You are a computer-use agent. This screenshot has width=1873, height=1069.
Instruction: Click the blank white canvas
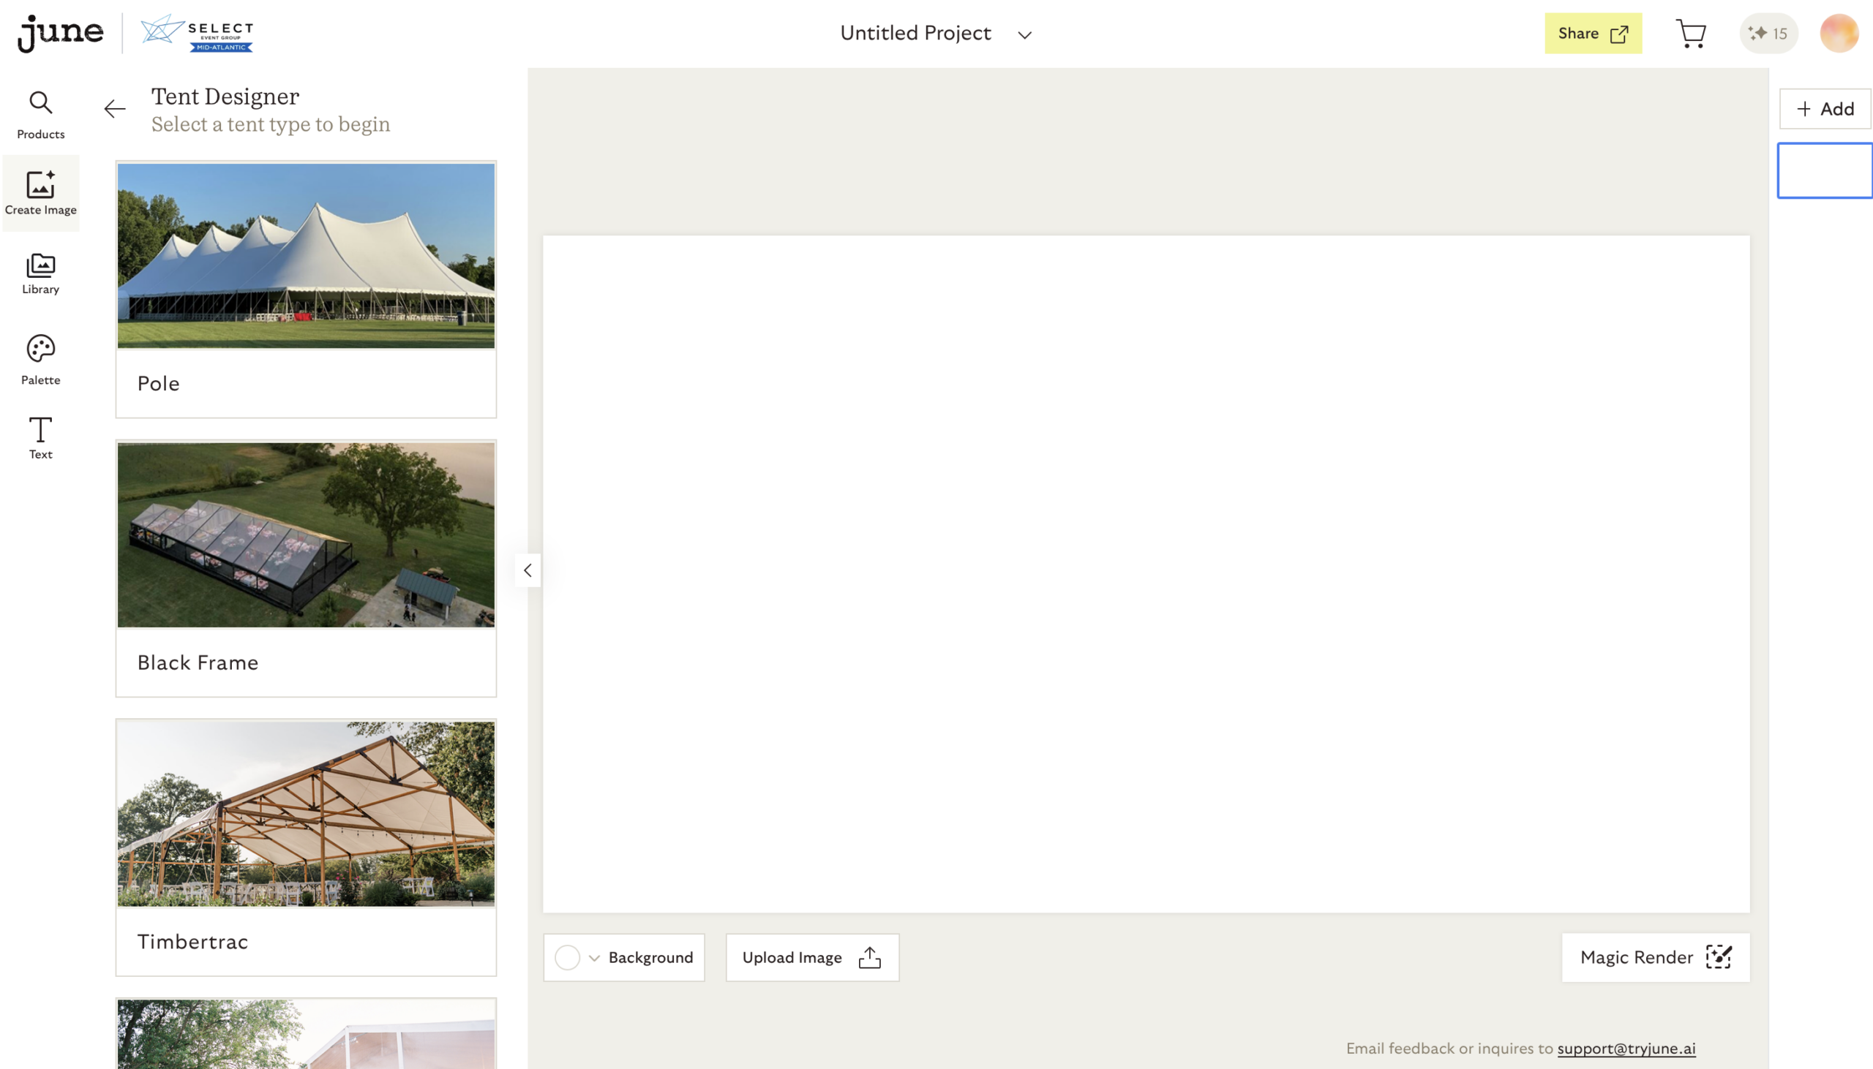[1146, 574]
